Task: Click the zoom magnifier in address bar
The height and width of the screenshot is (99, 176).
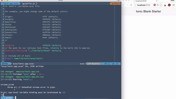Action: tap(158, 5)
